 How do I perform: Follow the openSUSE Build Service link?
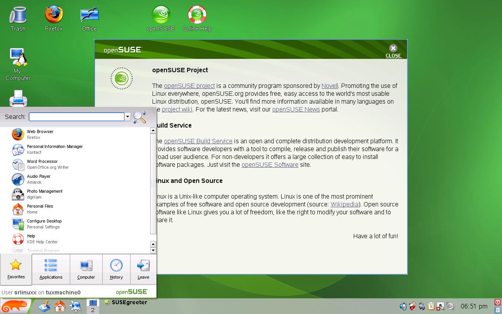[x=198, y=141]
